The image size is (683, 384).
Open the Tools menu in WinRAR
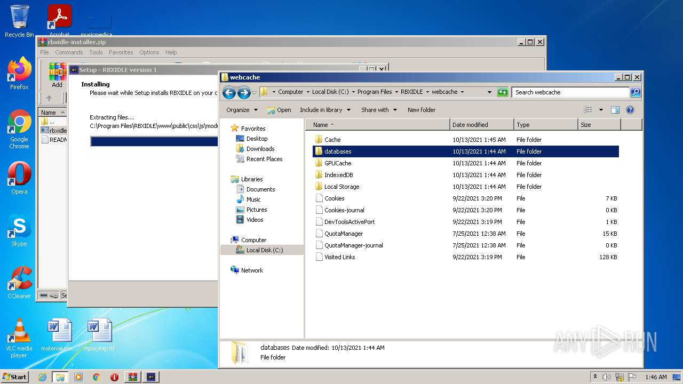[96, 52]
